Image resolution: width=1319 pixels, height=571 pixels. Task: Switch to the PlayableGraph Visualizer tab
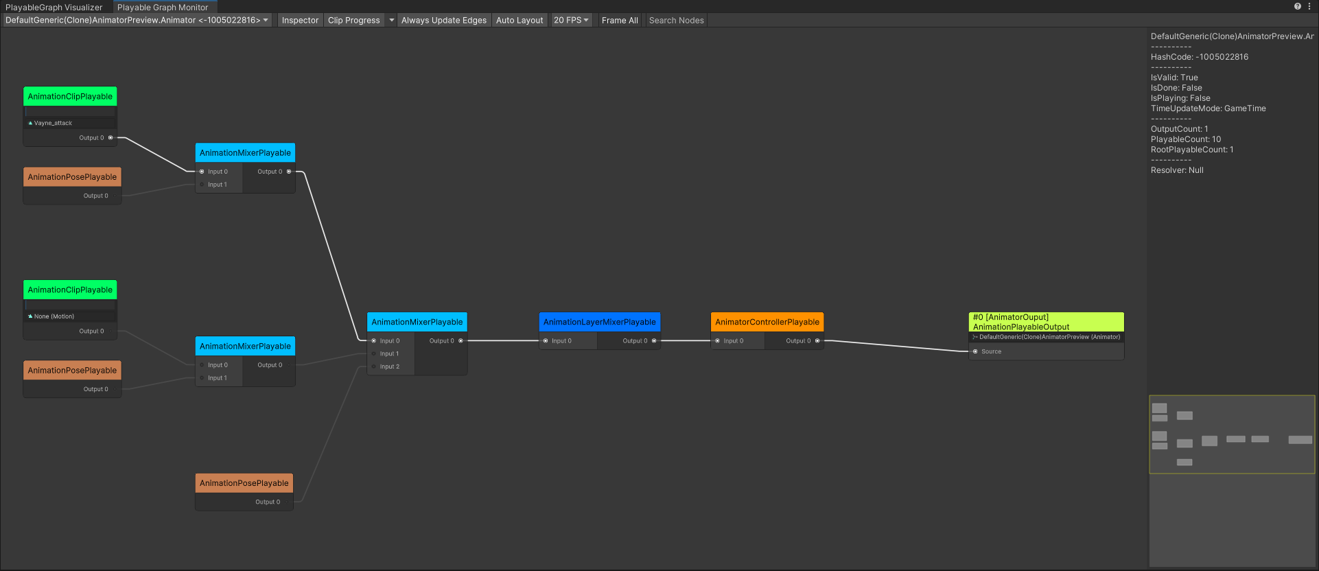tap(54, 8)
